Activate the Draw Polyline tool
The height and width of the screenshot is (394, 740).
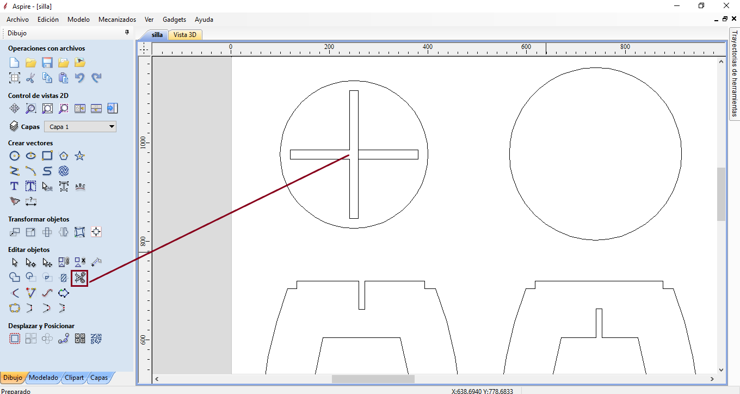15,171
